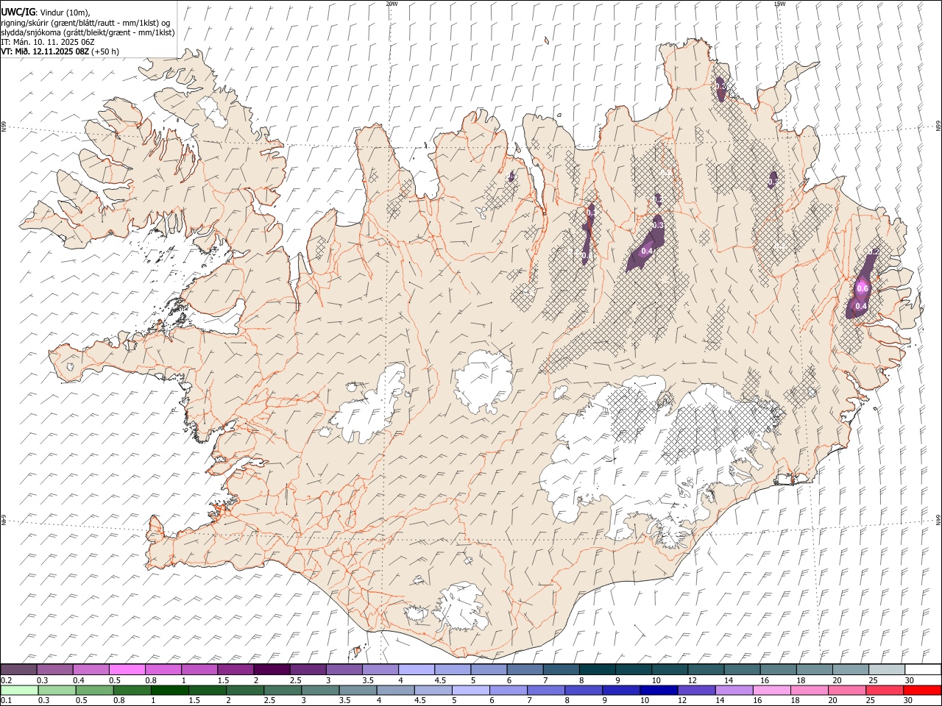Select the navy blue 10 swatch in the rain scale
This screenshot has width=942, height=706.
click(x=659, y=690)
